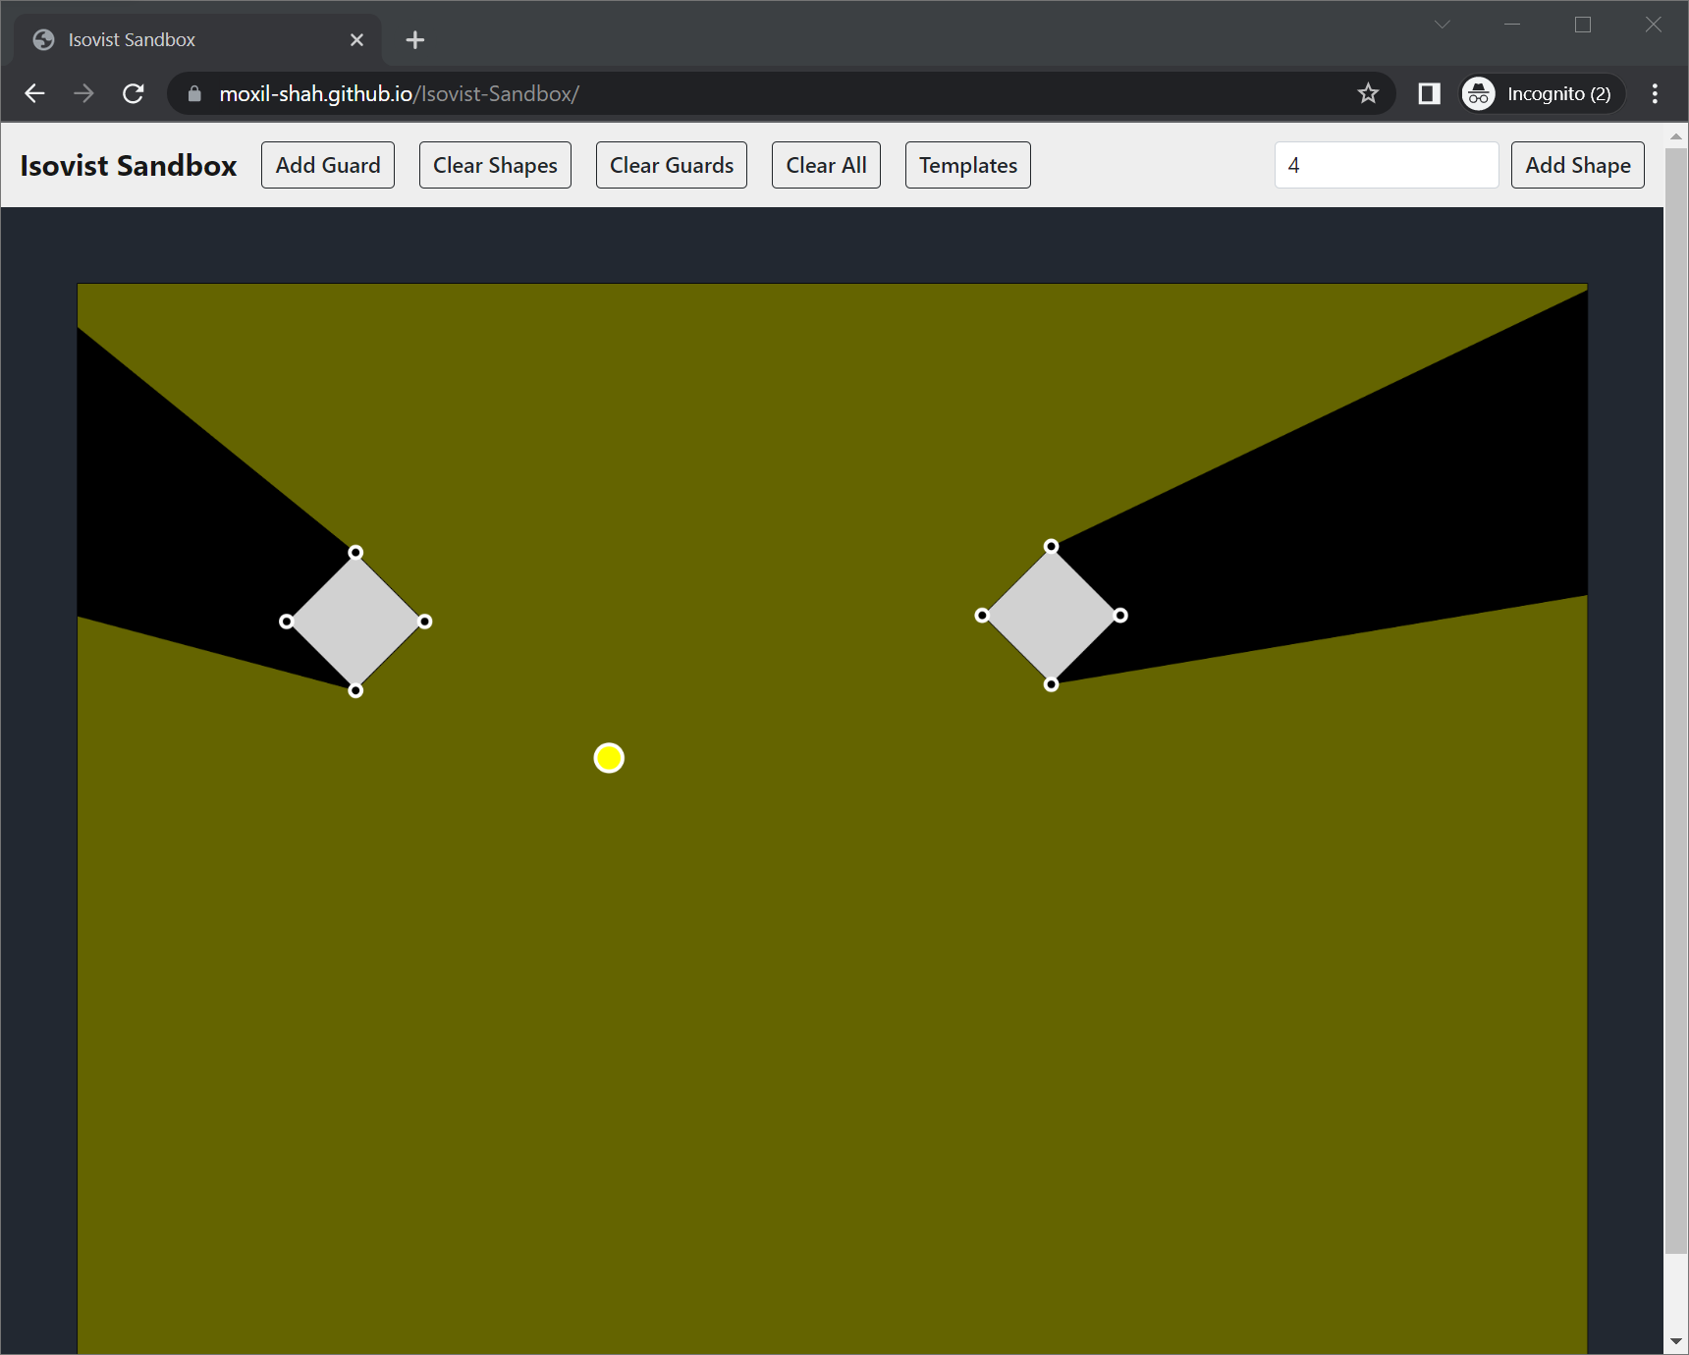Grab the top vertex of left diamond
The image size is (1689, 1355).
pos(355,553)
